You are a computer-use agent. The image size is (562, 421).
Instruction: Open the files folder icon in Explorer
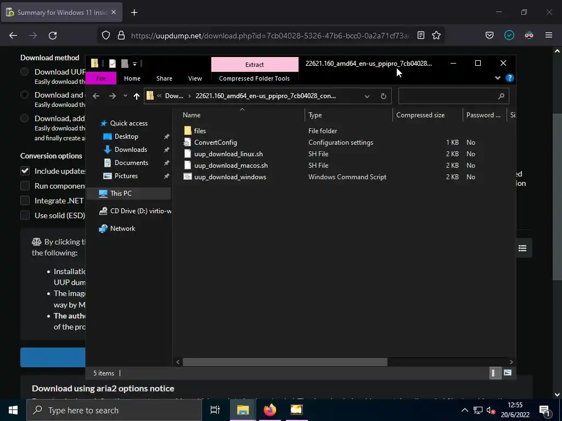[x=188, y=130]
